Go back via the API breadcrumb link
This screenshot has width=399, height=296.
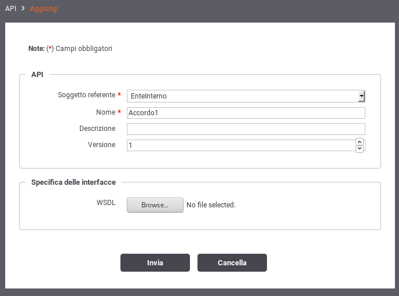pyautogui.click(x=10, y=8)
